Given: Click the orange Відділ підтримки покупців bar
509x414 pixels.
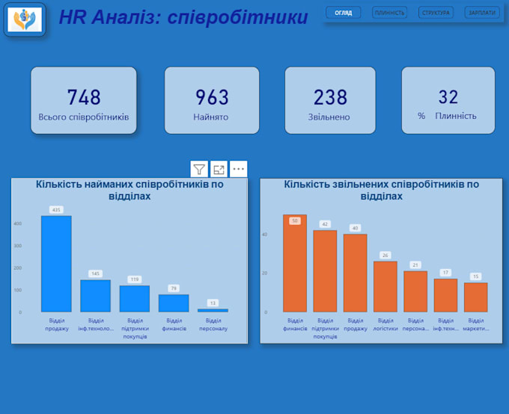Looking at the screenshot, I should click(325, 271).
